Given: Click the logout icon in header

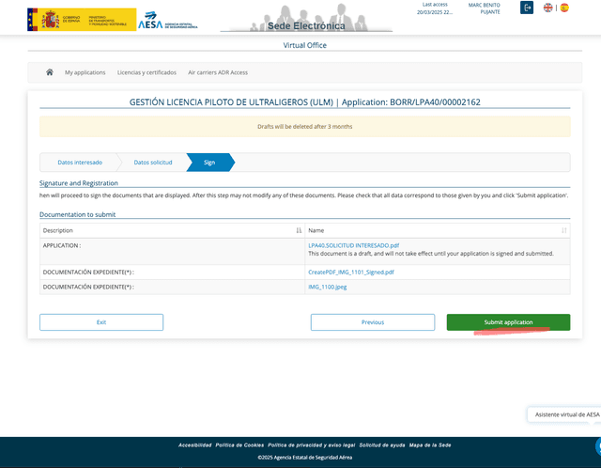Looking at the screenshot, I should pos(527,8).
